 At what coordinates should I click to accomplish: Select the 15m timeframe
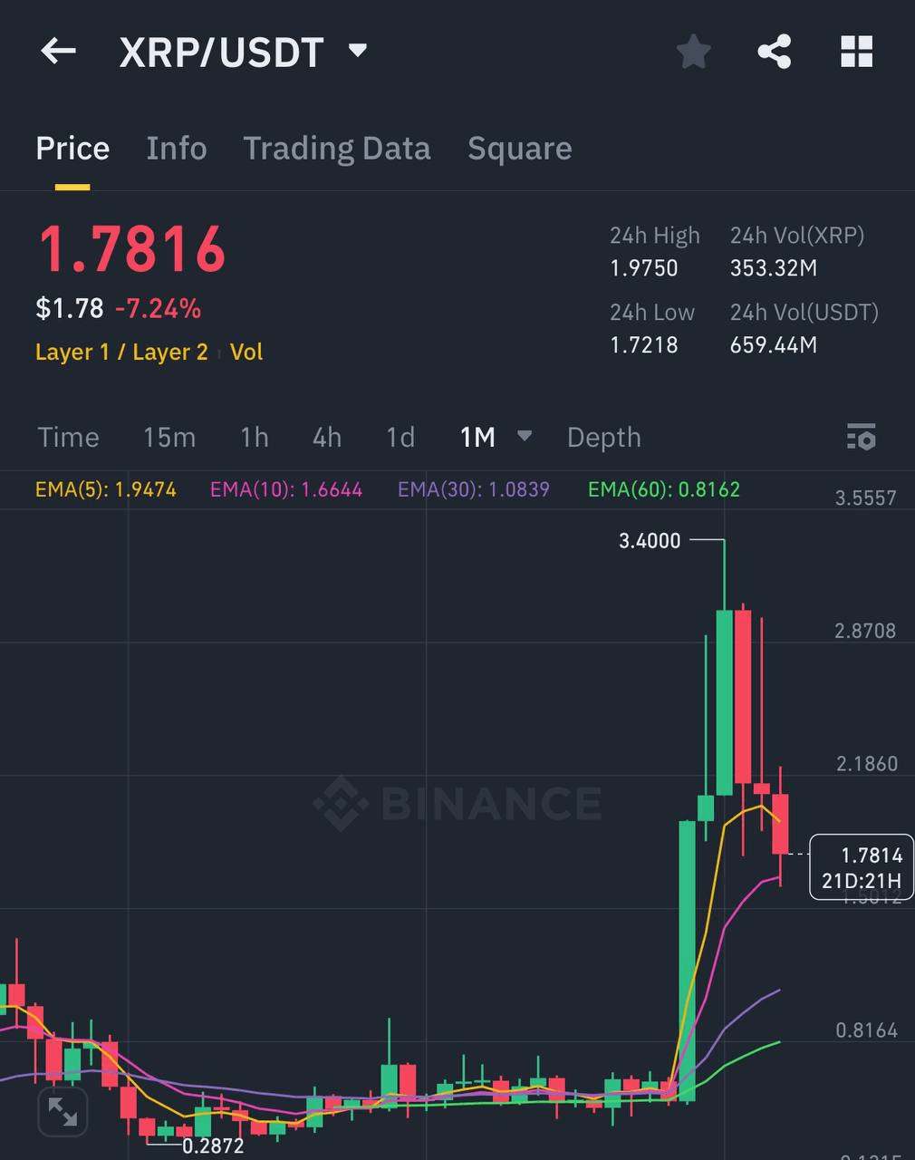coord(169,437)
